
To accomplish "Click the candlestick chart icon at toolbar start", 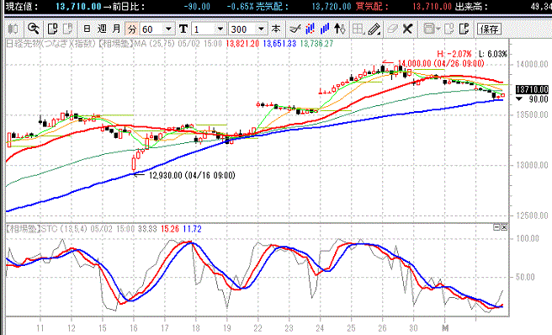I will (13, 29).
